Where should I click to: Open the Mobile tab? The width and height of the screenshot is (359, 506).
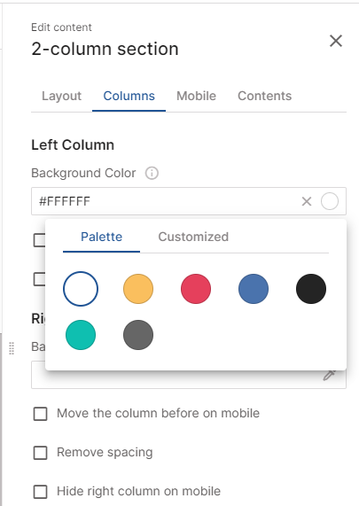(196, 97)
